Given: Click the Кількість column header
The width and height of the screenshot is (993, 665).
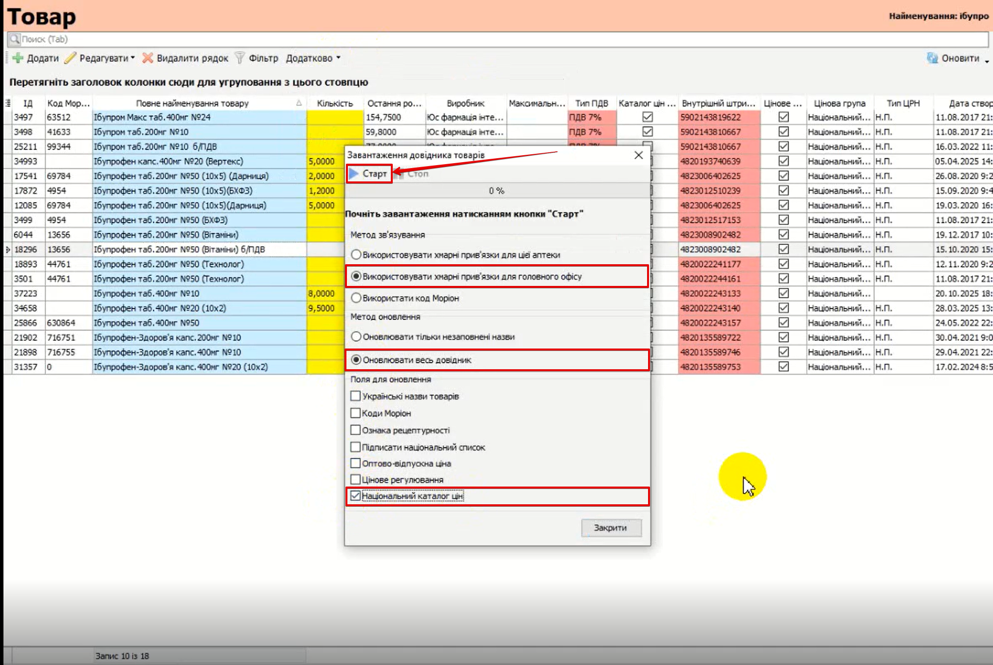Looking at the screenshot, I should (x=335, y=103).
